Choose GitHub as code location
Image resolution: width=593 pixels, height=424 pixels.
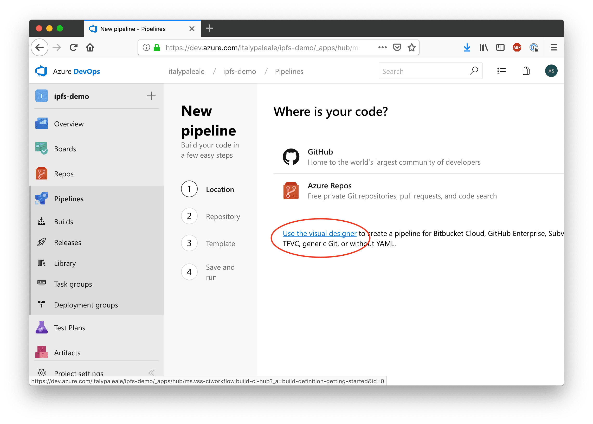click(418, 157)
